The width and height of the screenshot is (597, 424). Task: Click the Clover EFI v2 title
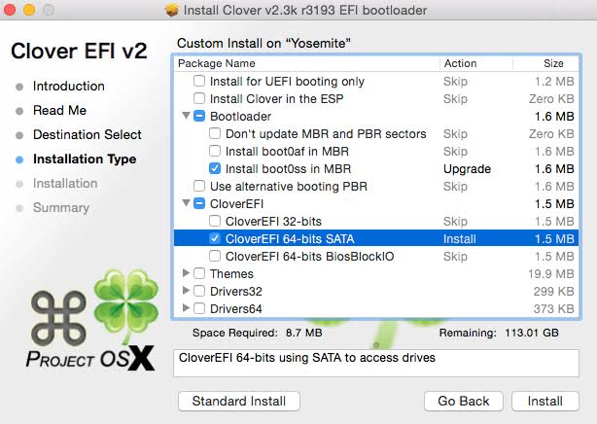coord(79,51)
